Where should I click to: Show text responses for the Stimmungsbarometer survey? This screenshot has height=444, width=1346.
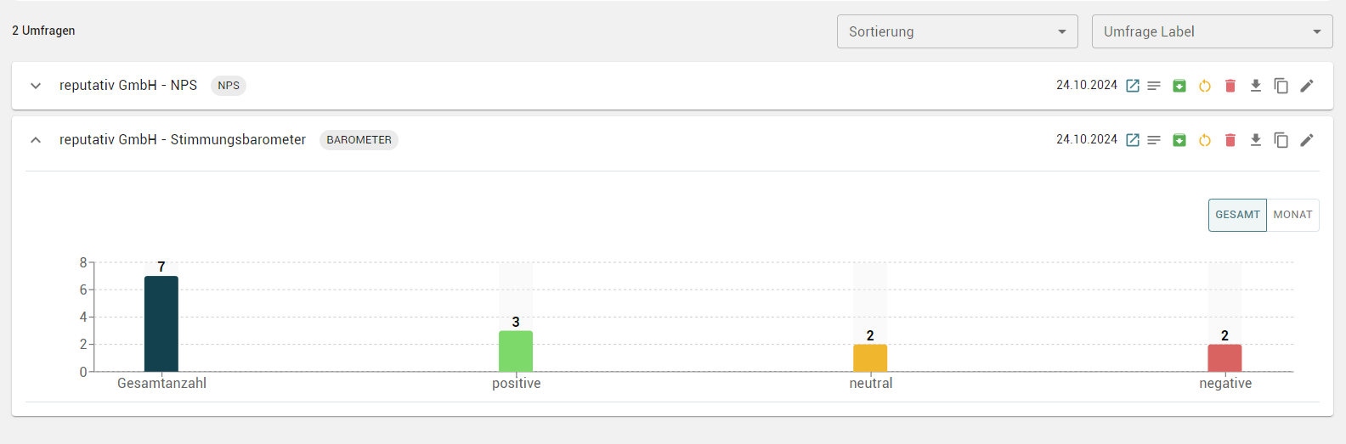(x=1154, y=140)
